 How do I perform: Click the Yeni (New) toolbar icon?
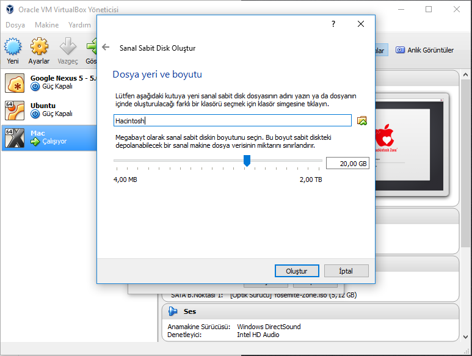[13, 46]
